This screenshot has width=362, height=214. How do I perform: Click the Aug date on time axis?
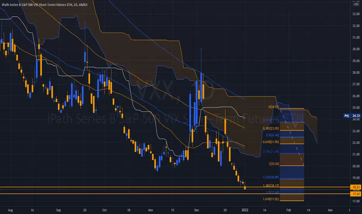click(x=10, y=210)
